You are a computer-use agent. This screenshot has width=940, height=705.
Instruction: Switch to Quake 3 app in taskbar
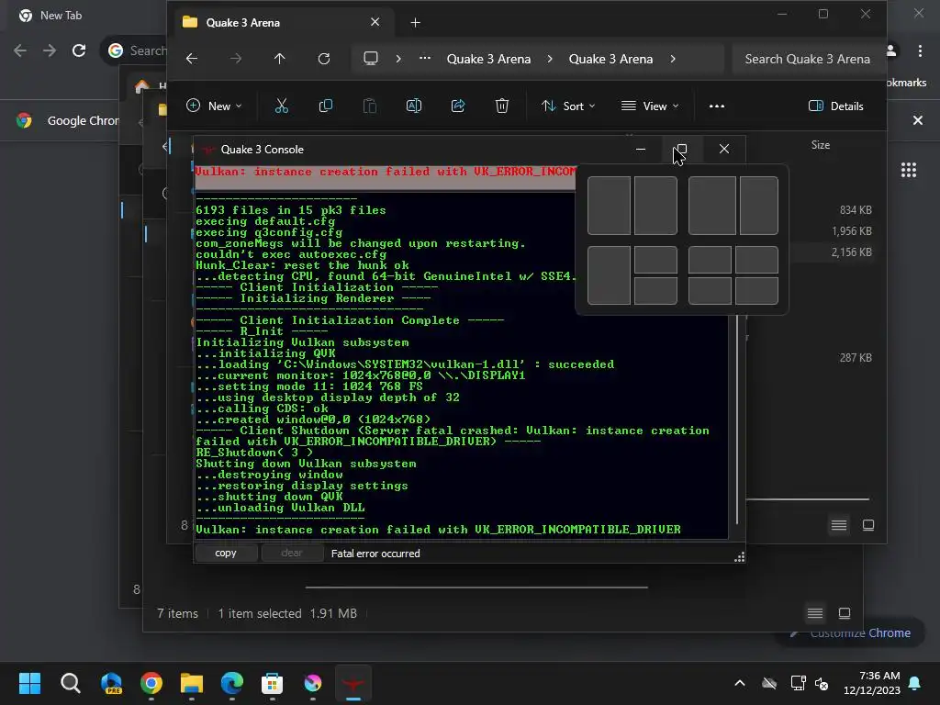coord(353,683)
